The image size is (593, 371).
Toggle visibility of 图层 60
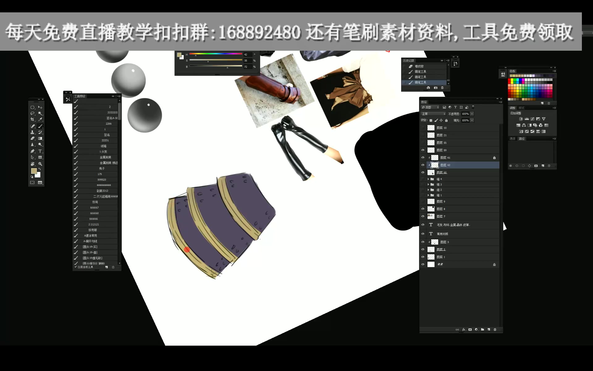coord(423,173)
